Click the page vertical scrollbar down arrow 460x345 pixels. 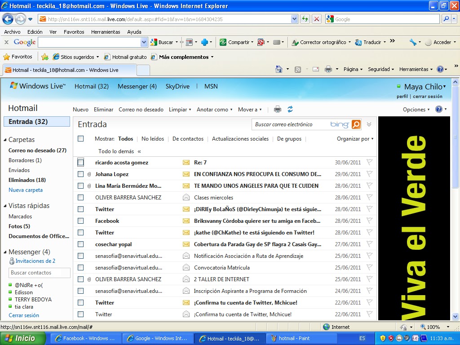[456, 317]
